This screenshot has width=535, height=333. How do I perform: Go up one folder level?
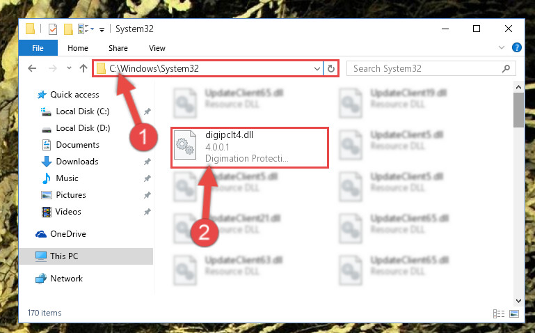[x=83, y=68]
